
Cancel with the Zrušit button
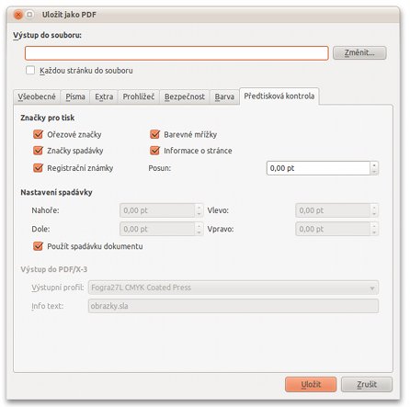(367, 384)
